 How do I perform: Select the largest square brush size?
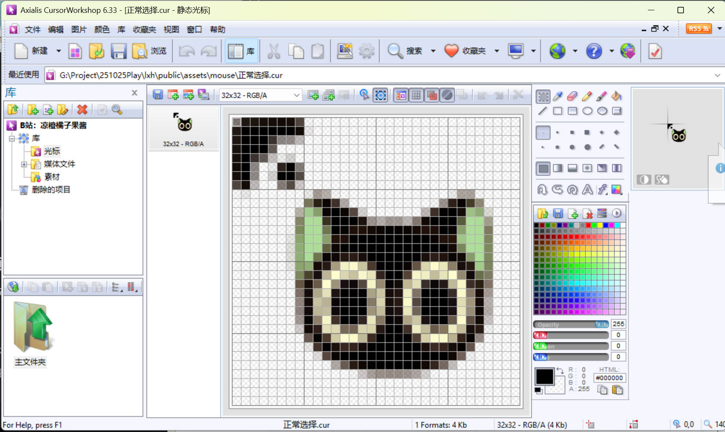click(x=587, y=132)
